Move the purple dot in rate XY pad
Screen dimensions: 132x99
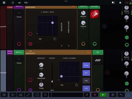click(x=61, y=76)
